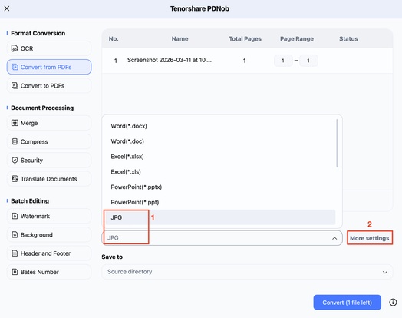Click the Bates Number icon
This screenshot has width=402, height=318.
point(15,272)
